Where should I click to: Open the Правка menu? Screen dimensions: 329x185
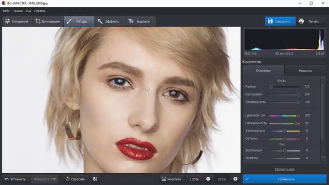click(17, 11)
